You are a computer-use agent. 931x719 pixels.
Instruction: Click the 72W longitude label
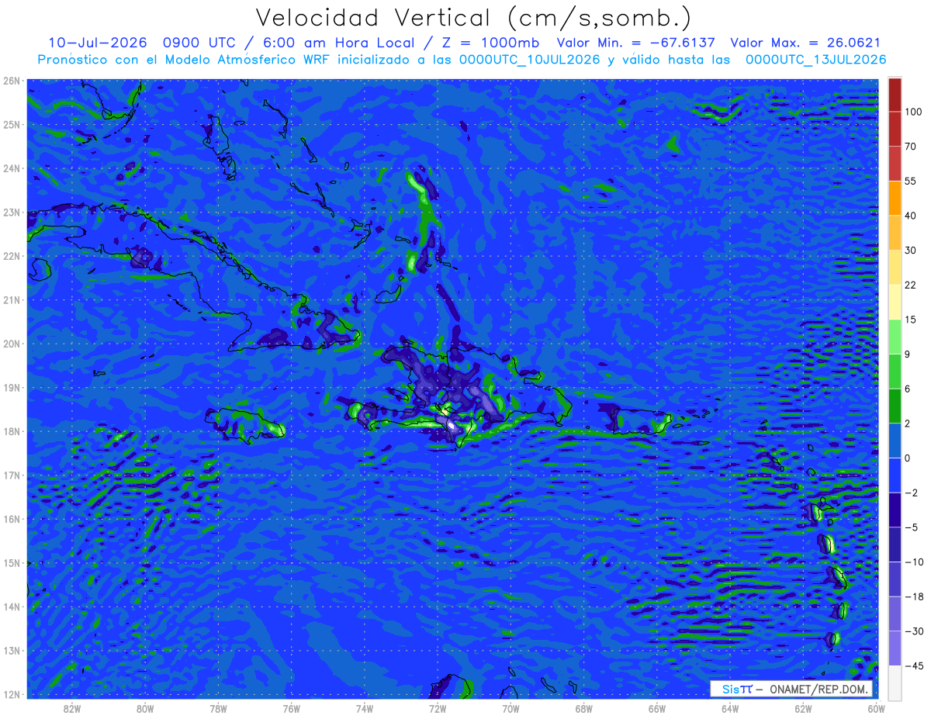pos(438,708)
